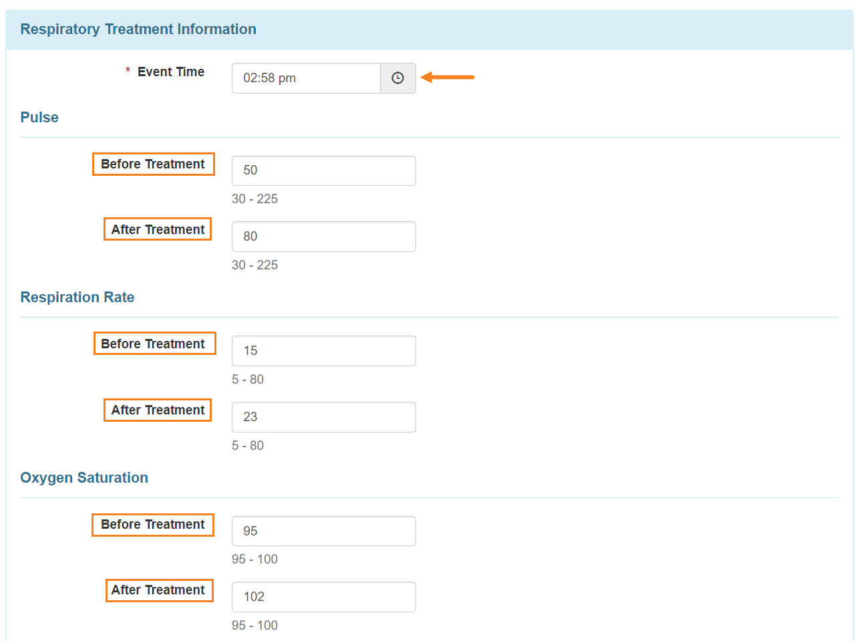Image resolution: width=859 pixels, height=641 pixels.
Task: Click After Treatment label under Pulse
Action: (158, 230)
